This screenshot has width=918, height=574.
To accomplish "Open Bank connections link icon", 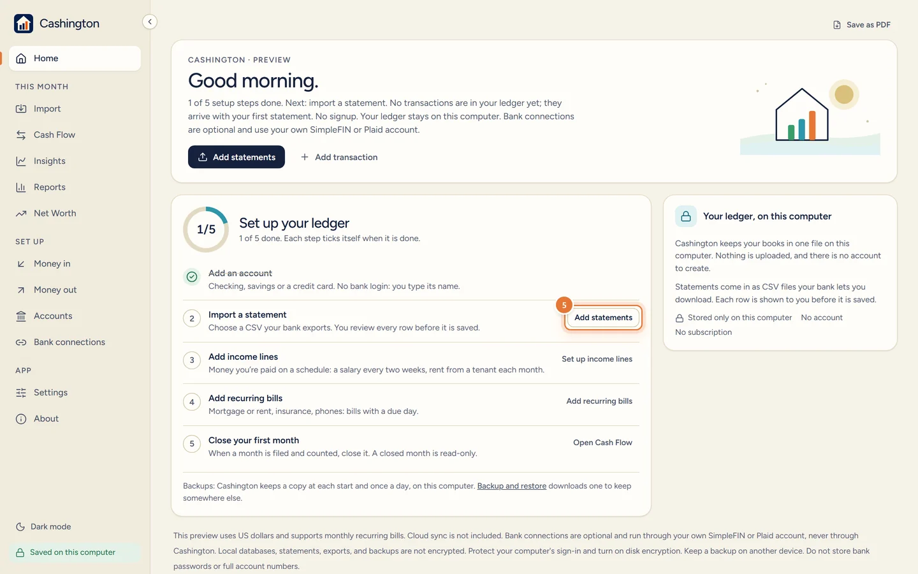I will pyautogui.click(x=21, y=342).
